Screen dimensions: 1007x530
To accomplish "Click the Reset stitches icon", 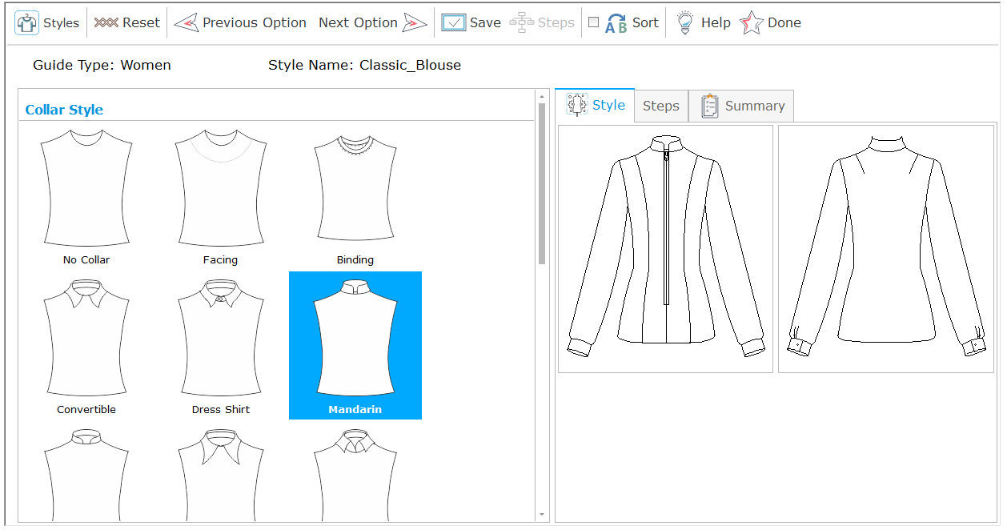I will click(106, 22).
